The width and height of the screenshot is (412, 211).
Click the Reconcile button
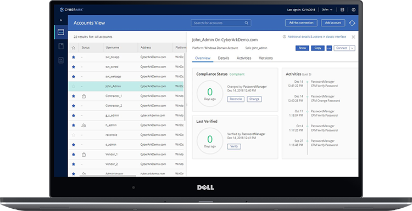coord(236,99)
